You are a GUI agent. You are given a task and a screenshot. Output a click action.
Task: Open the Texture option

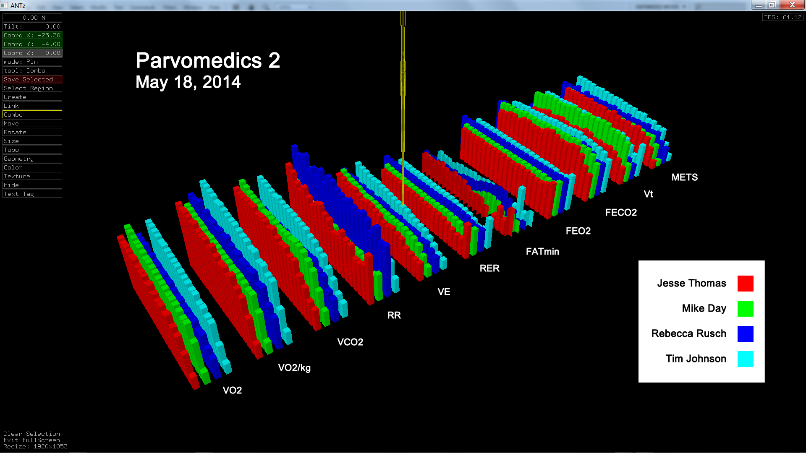pyautogui.click(x=32, y=176)
